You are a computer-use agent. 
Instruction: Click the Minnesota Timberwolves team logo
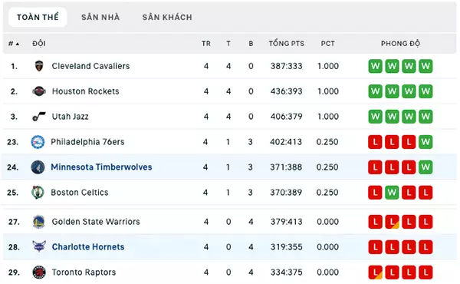click(38, 167)
